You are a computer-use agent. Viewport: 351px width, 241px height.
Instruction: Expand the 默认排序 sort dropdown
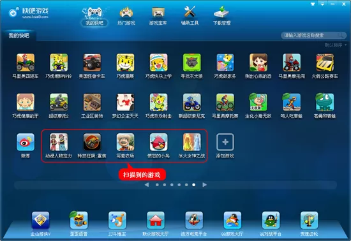click(336, 45)
